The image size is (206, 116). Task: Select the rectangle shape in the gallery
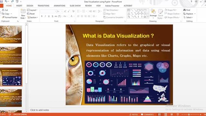138,10
